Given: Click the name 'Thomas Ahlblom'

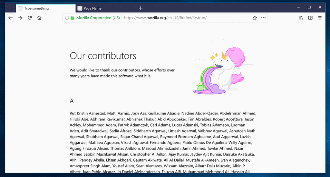Looking at the screenshot, I should click(x=125, y=148).
